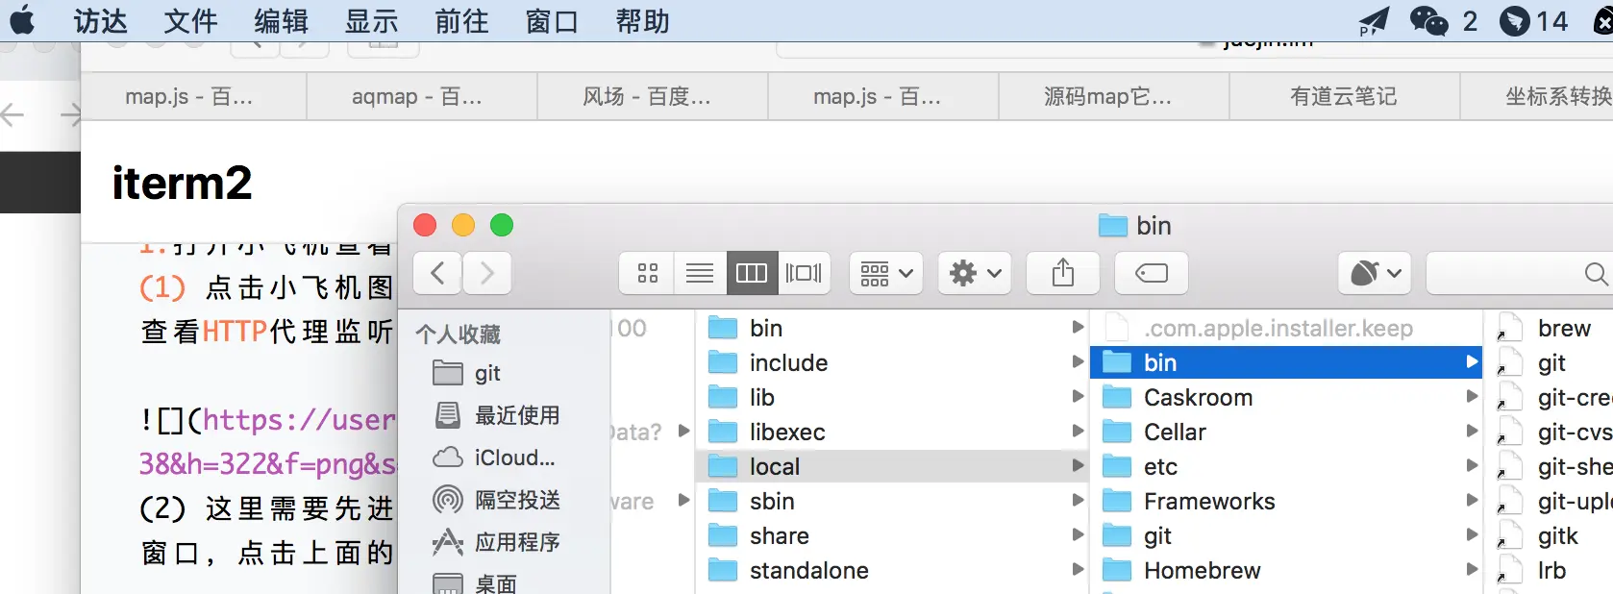Select the highlighted bin folder

(x=1286, y=362)
